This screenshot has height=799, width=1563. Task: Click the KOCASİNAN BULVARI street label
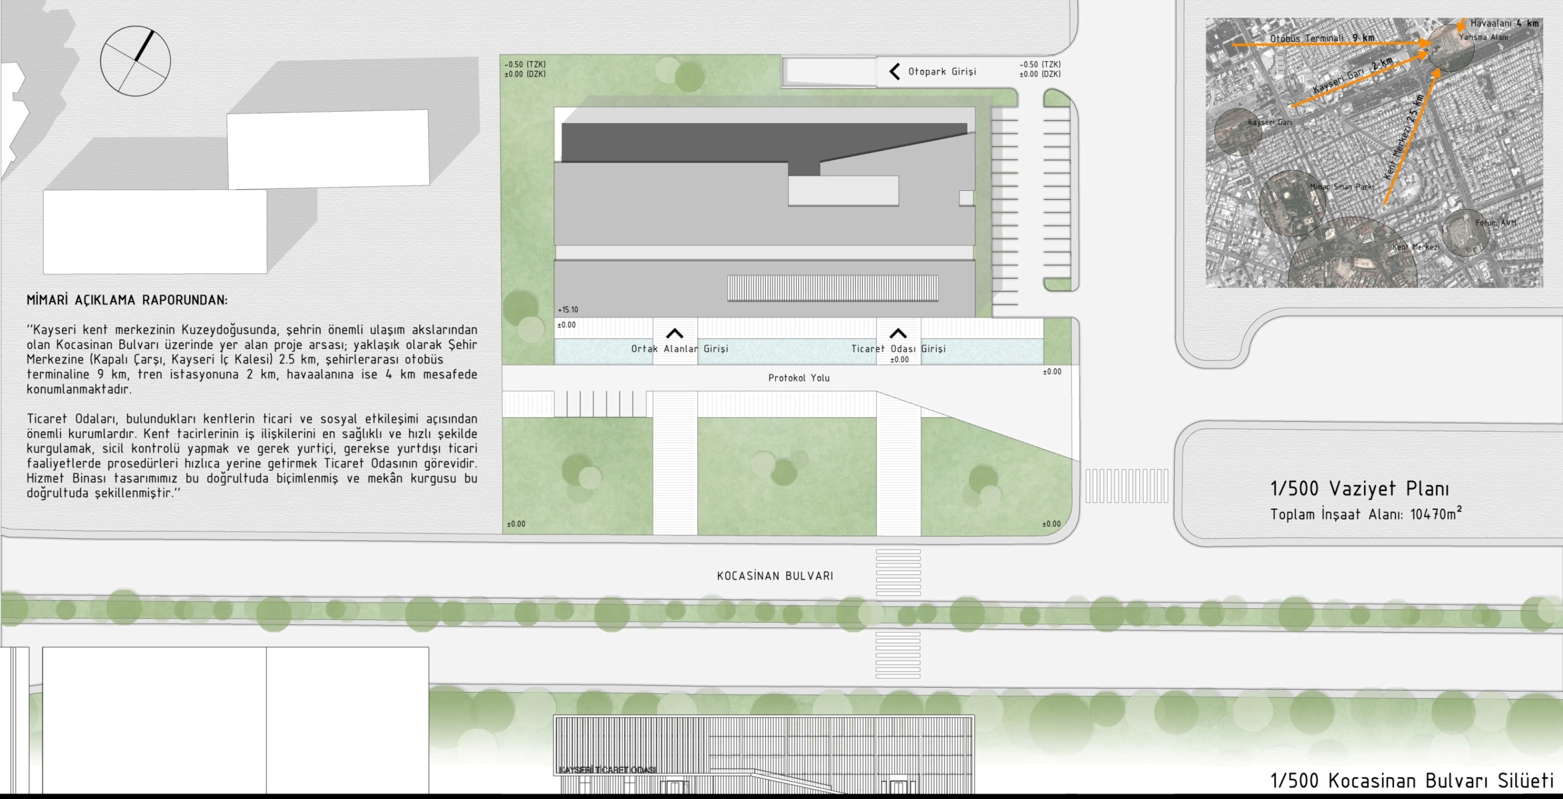pos(775,576)
